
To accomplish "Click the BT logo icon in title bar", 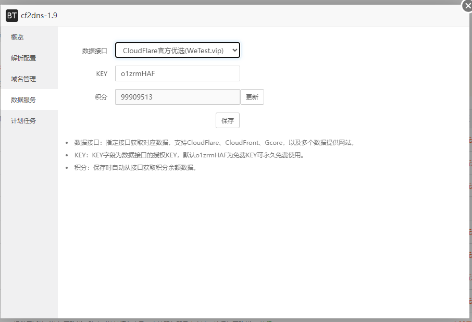I will pyautogui.click(x=12, y=16).
